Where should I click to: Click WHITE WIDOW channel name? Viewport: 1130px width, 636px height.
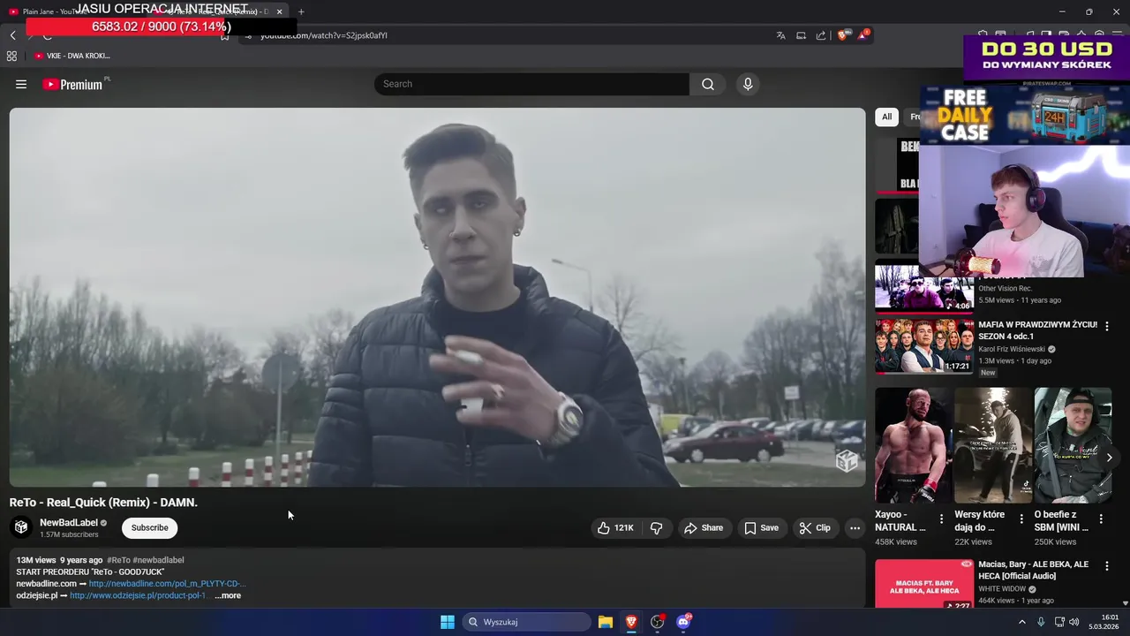pyautogui.click(x=1002, y=589)
